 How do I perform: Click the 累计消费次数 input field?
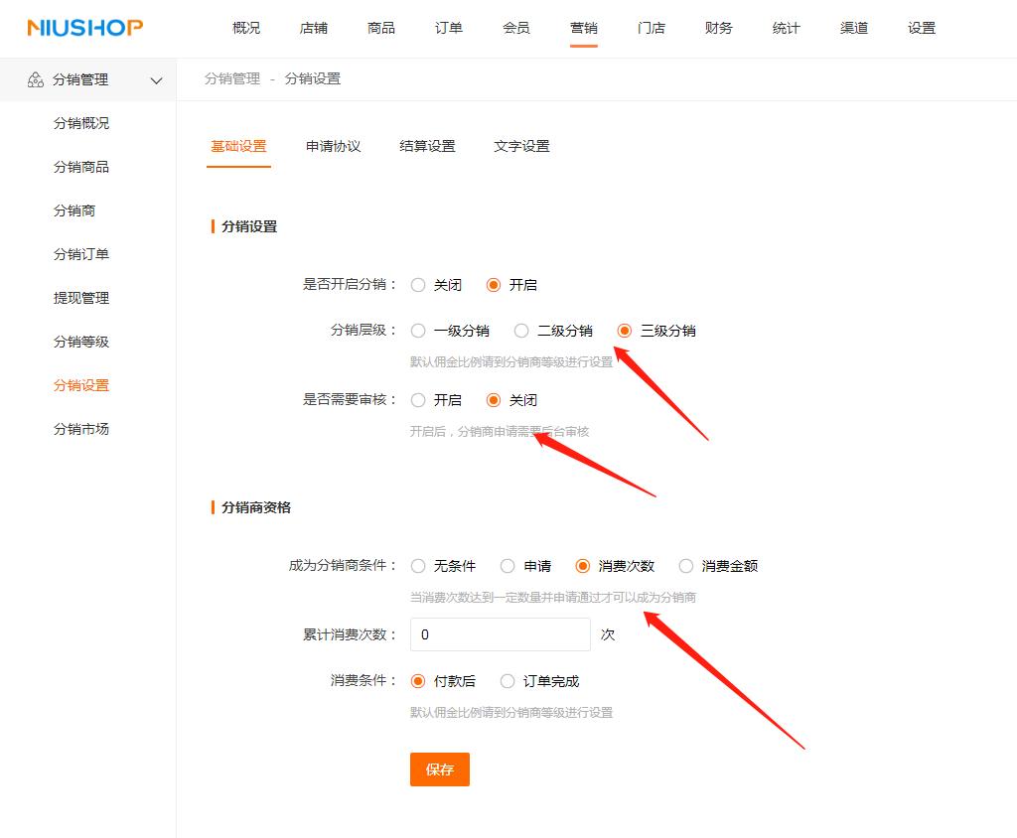click(500, 633)
